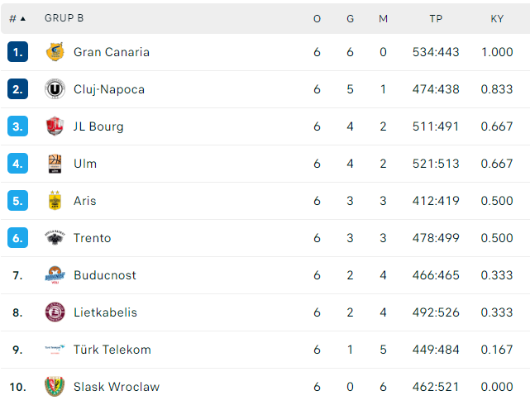
Task: Open the Türk Telekom team name link
Action: point(112,350)
